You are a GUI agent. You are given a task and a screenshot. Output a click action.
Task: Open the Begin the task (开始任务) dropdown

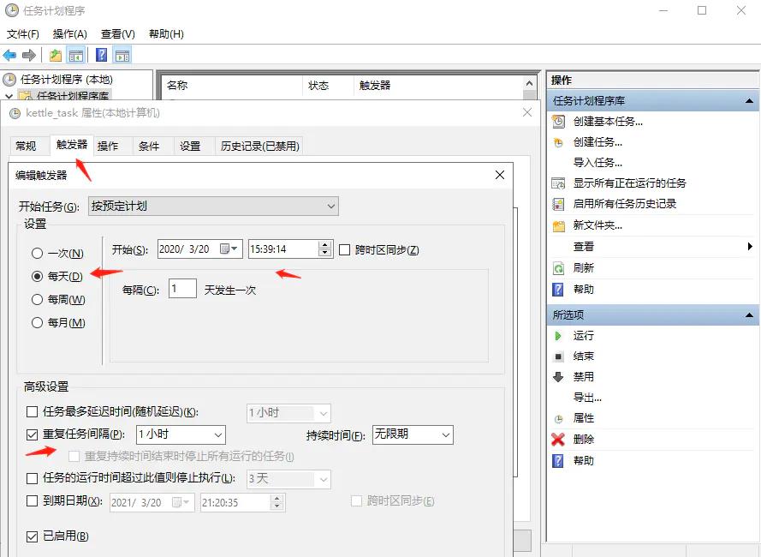click(213, 207)
